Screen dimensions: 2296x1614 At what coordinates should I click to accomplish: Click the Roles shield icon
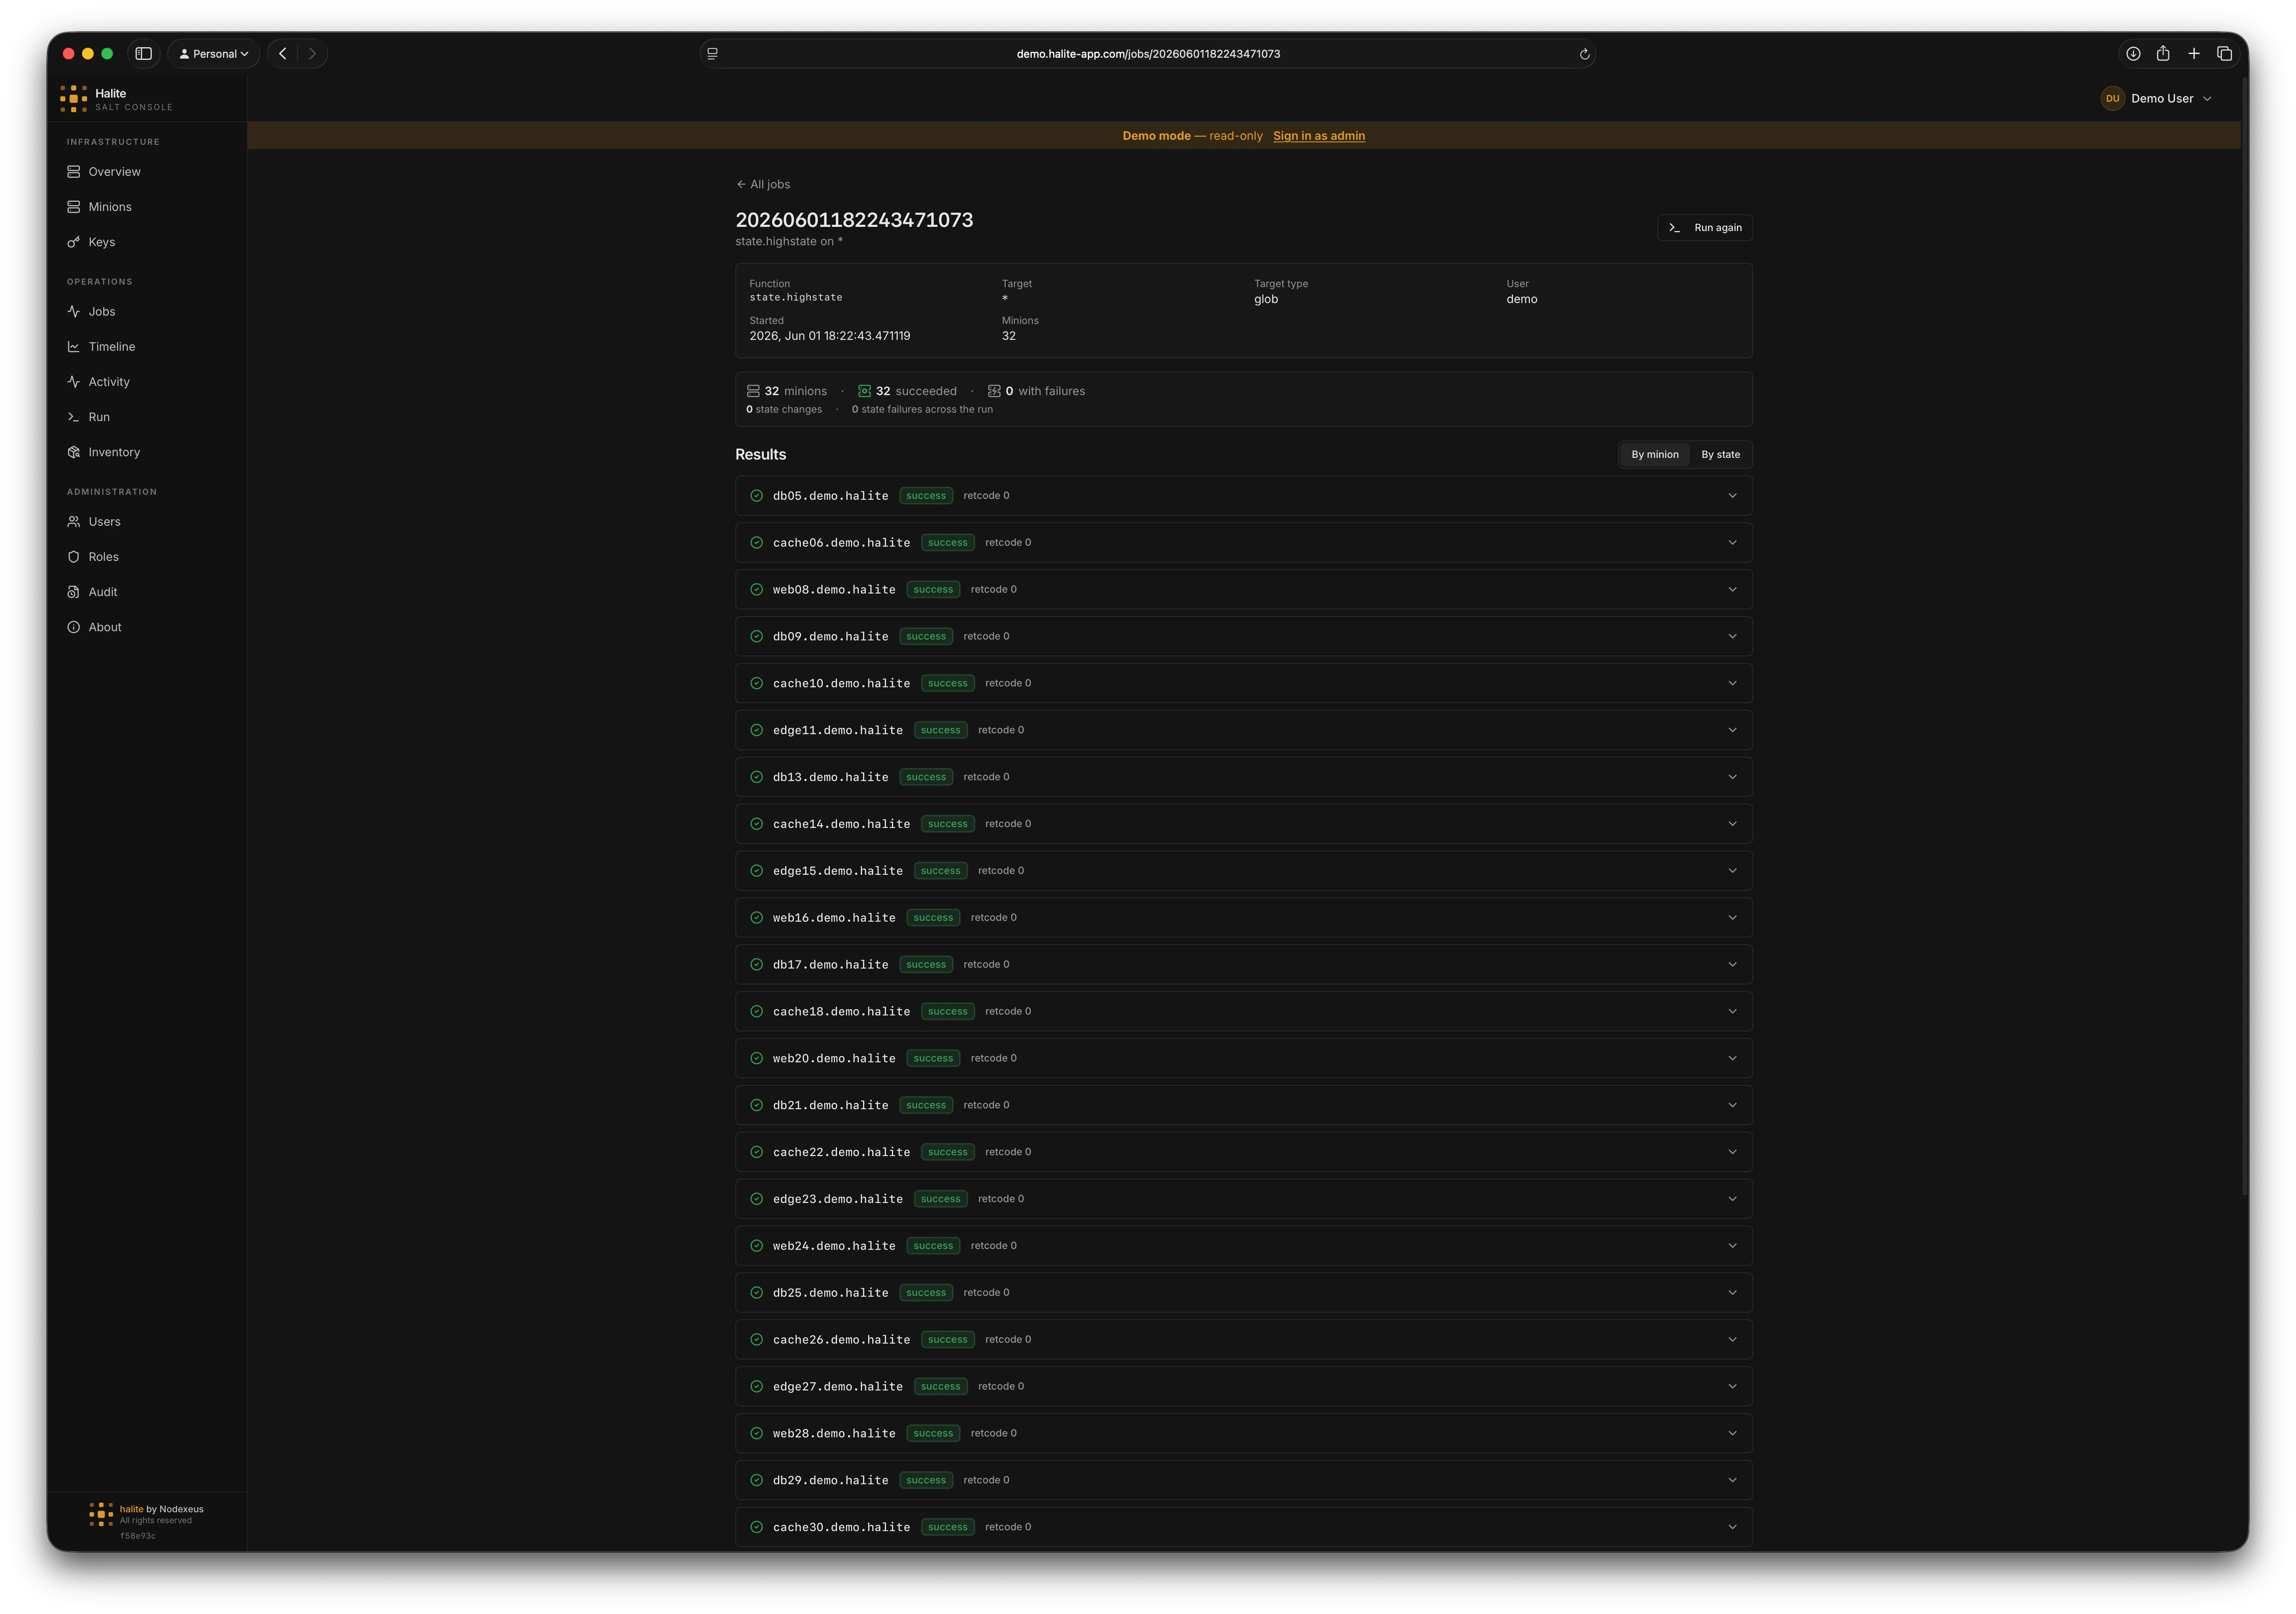click(x=73, y=557)
